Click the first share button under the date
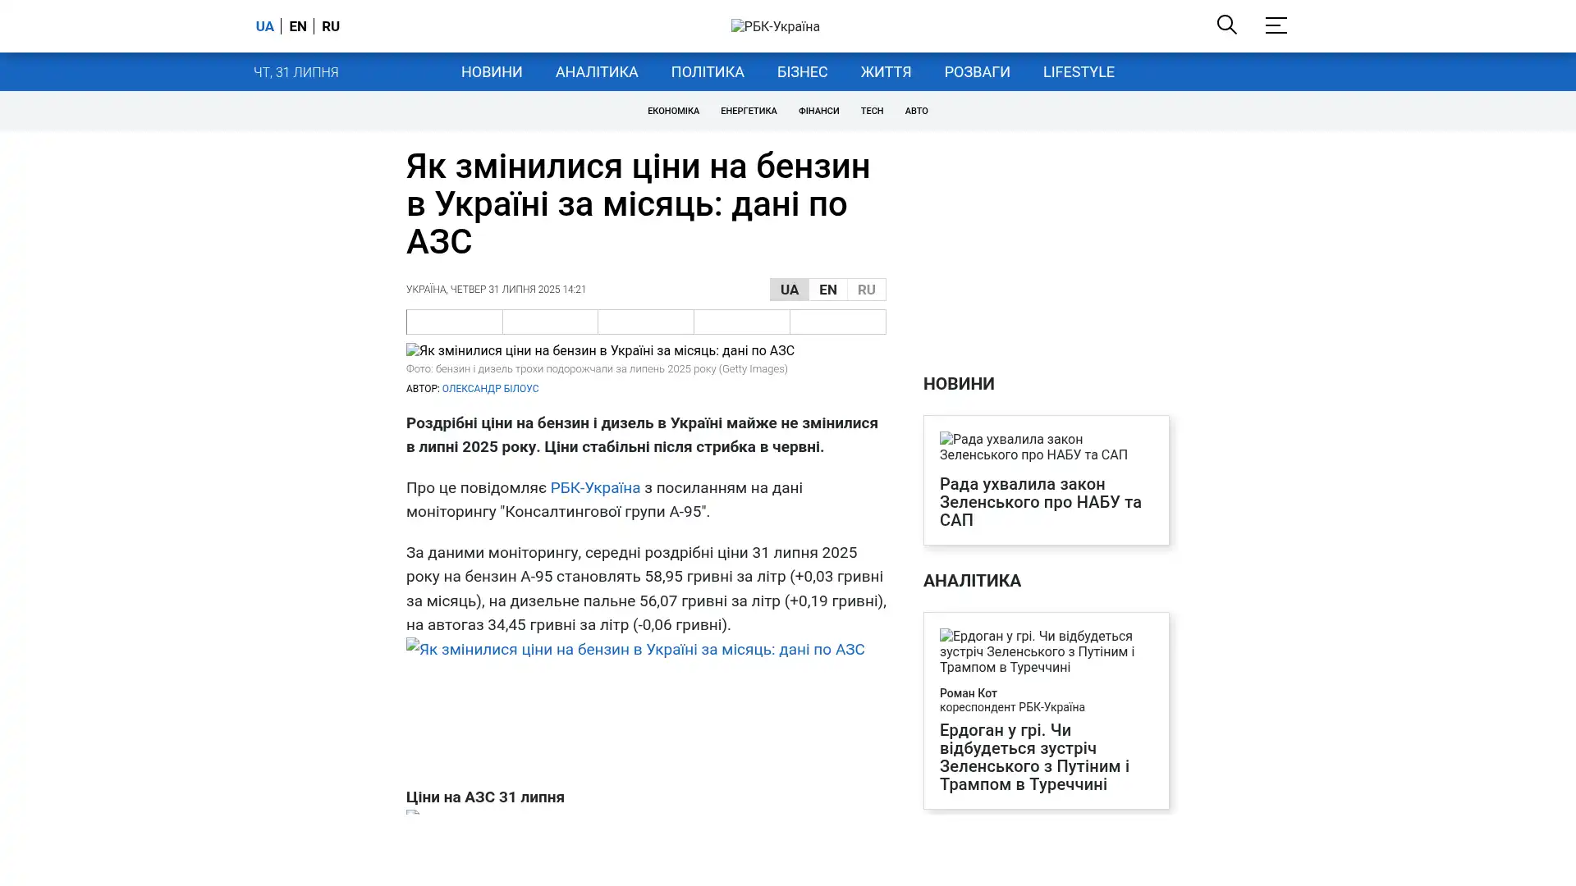Screen dimensions: 1576x886 pyautogui.click(x=454, y=322)
